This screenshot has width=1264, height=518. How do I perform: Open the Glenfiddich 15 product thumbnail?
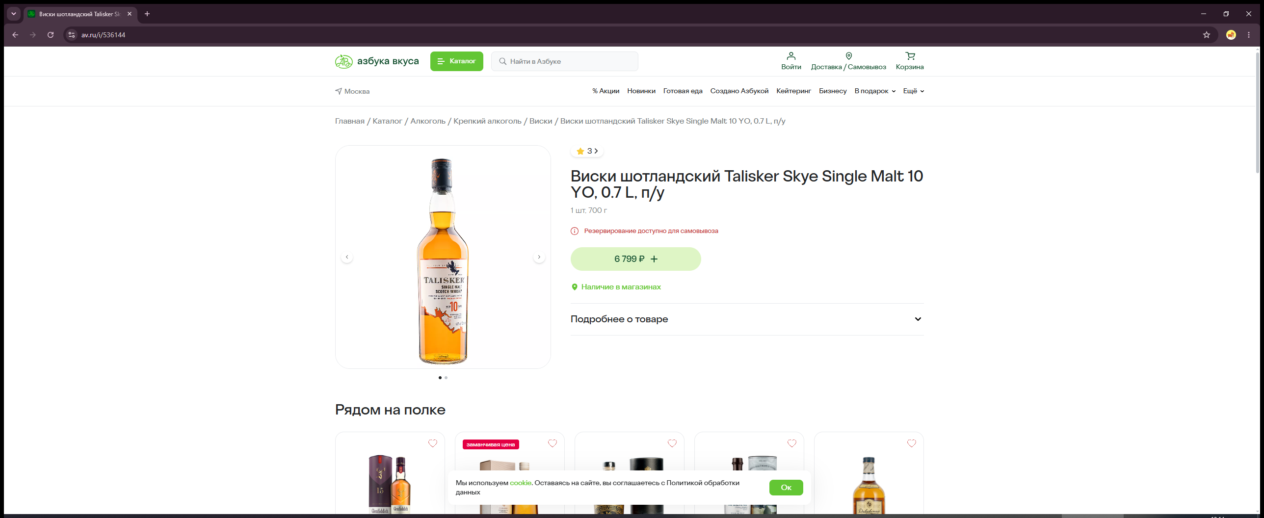point(390,484)
